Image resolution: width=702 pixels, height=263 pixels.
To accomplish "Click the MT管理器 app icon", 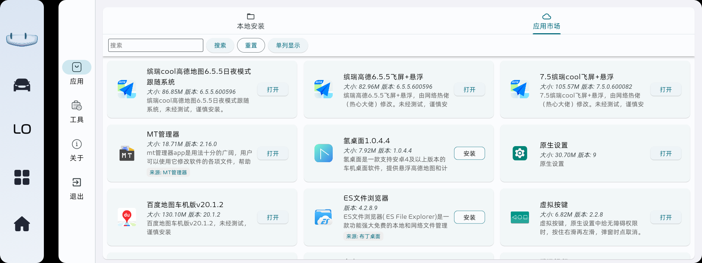I will point(127,153).
